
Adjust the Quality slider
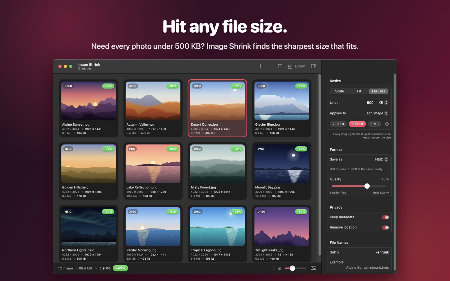(359, 186)
